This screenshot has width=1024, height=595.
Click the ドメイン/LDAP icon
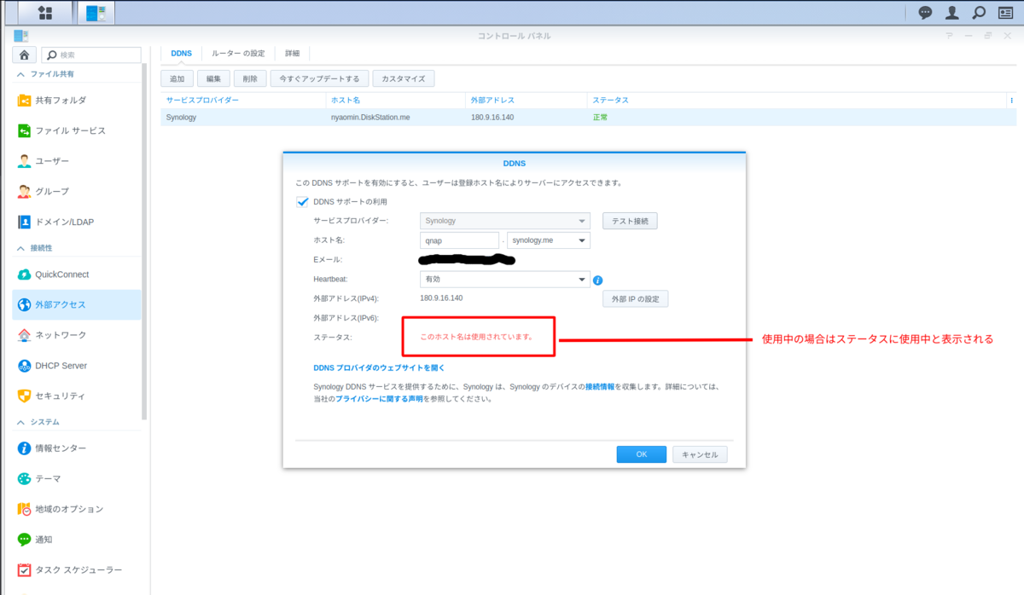(25, 222)
